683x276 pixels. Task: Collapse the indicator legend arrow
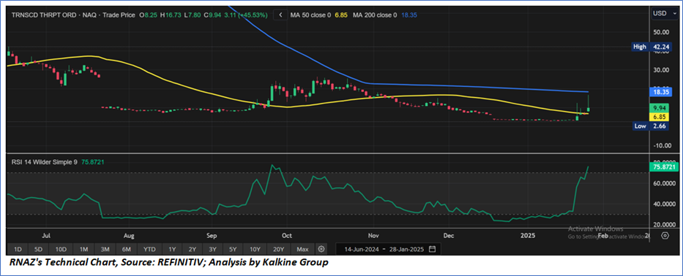pyautogui.click(x=280, y=15)
